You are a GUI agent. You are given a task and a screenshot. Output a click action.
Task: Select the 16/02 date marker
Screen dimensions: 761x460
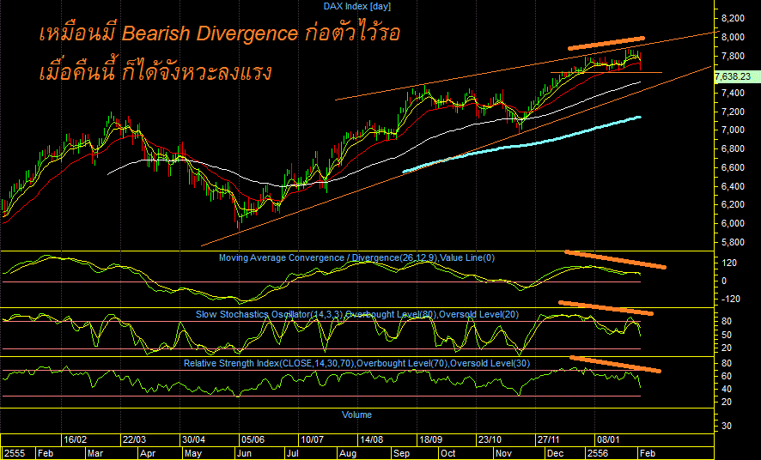[x=76, y=440]
